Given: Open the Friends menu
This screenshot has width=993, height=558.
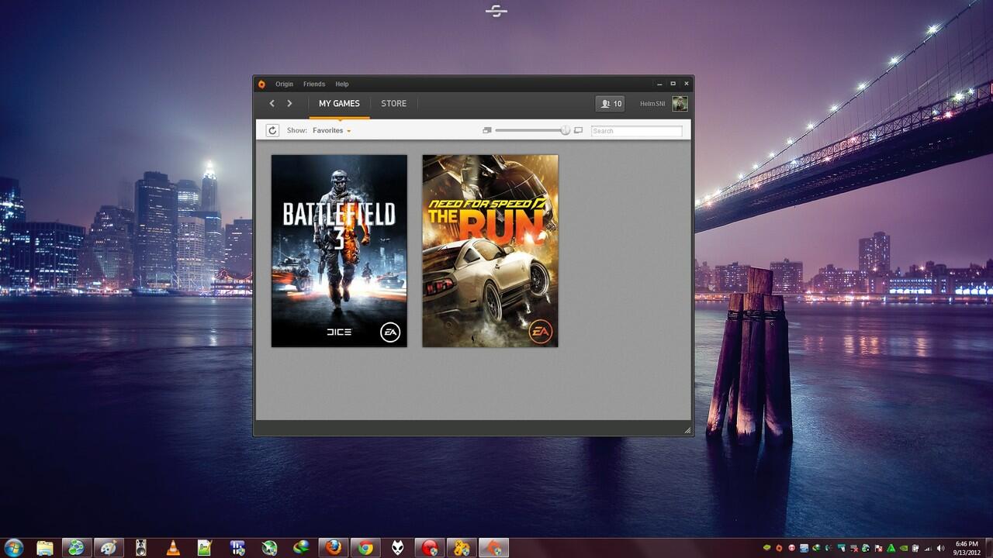Looking at the screenshot, I should [314, 84].
